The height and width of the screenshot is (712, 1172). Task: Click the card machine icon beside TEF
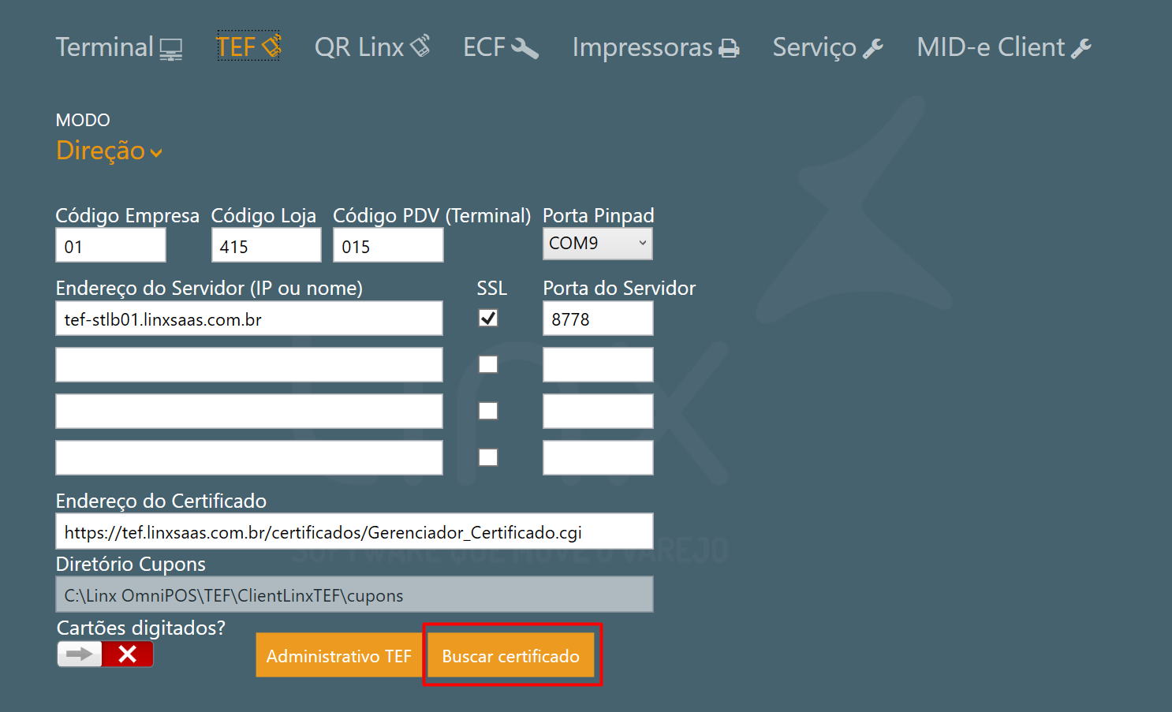[271, 47]
